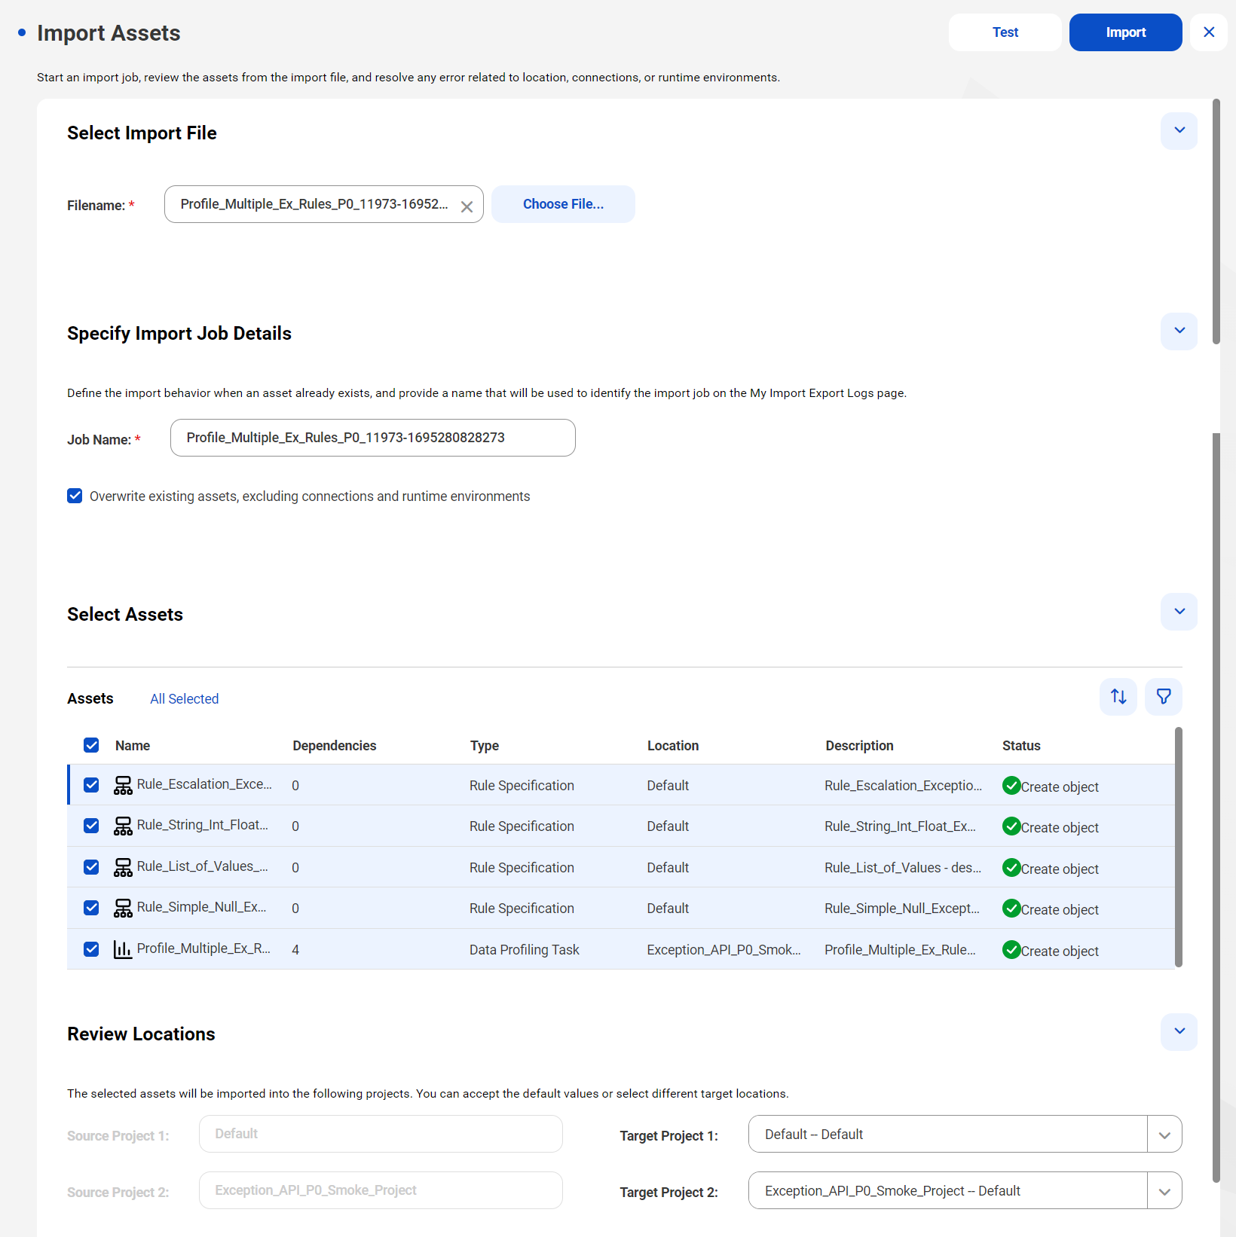Sort by the Name column header
The width and height of the screenshot is (1236, 1237).
pos(133,746)
